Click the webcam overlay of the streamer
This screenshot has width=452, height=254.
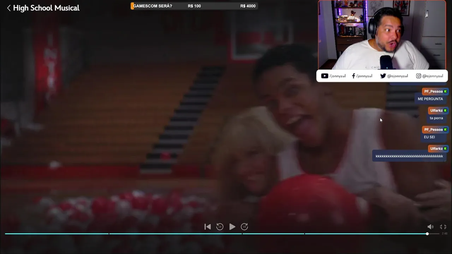382,35
